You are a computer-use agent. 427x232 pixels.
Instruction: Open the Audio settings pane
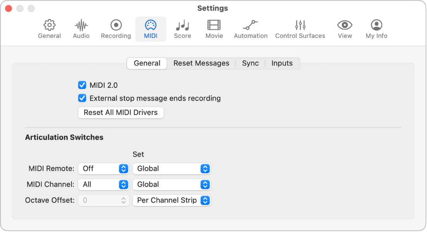click(x=81, y=29)
